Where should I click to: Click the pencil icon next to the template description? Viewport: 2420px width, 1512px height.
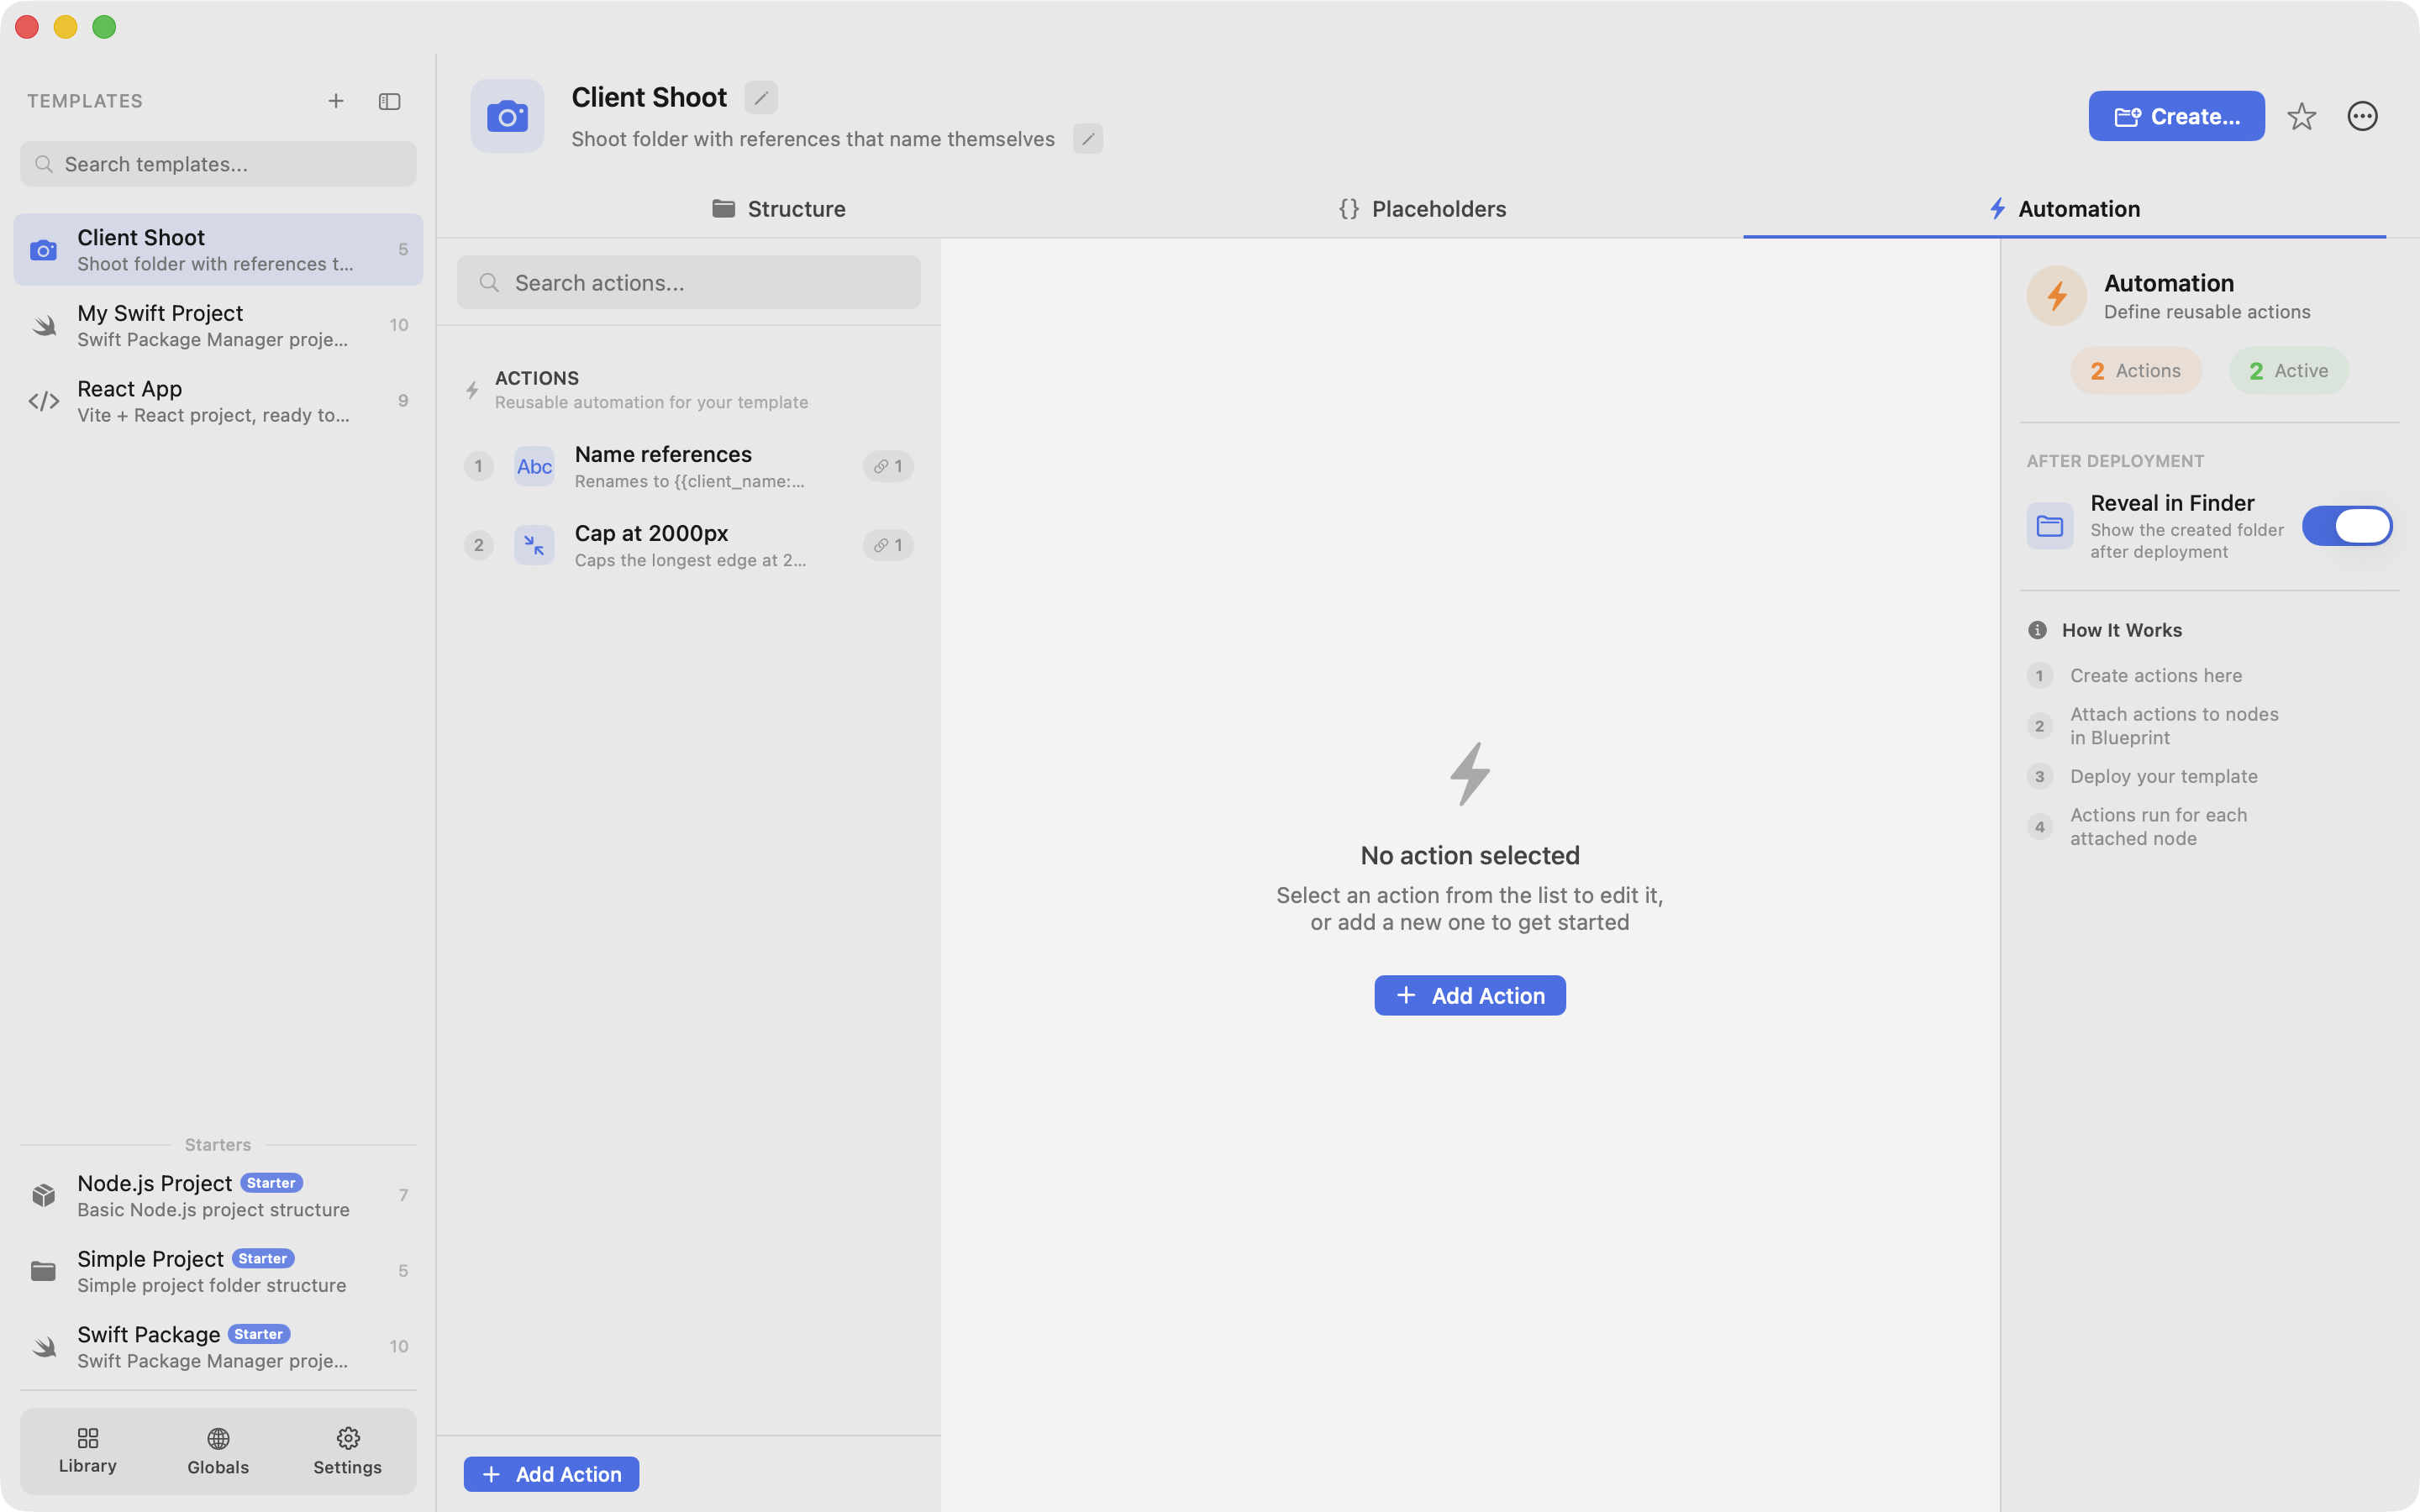(1088, 139)
